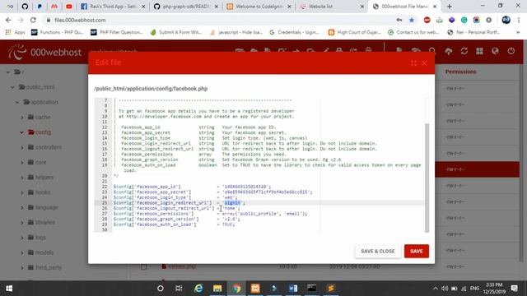Expand overflow bookmarks chevron
Viewport: 527px width, 296px height.
click(x=518, y=32)
